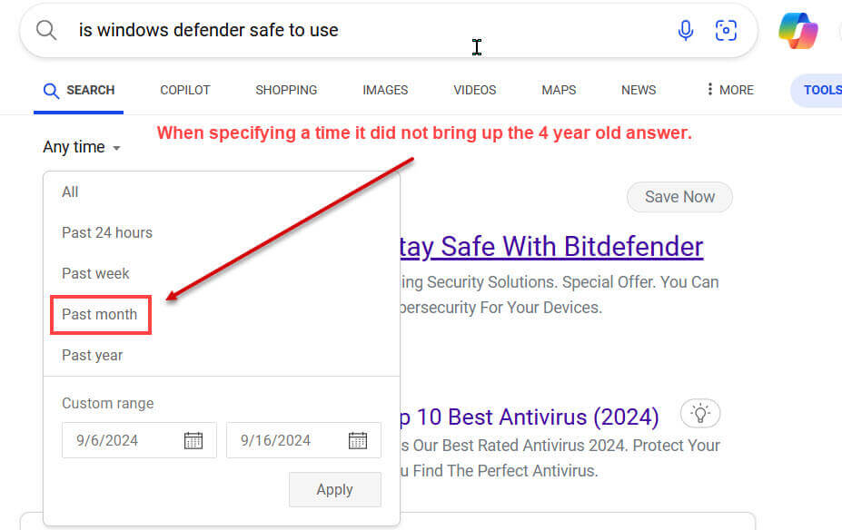
Task: Choose Past 24 hours option
Action: point(107,232)
